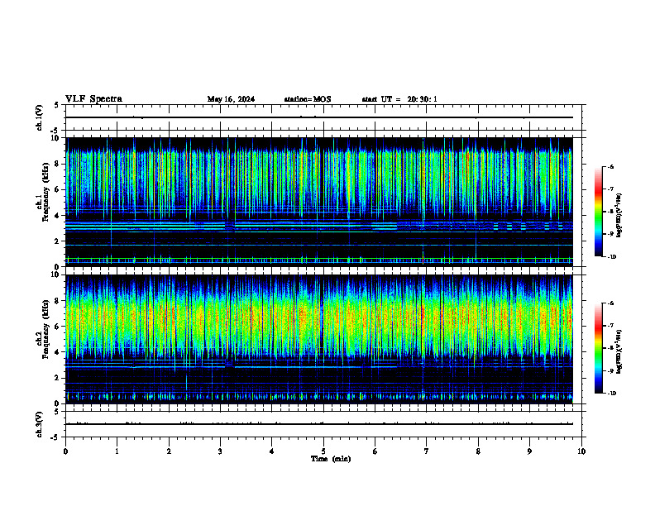Click the "-5" tick on ch.3(V) axis
The height and width of the screenshot is (506, 655).
tap(55, 437)
